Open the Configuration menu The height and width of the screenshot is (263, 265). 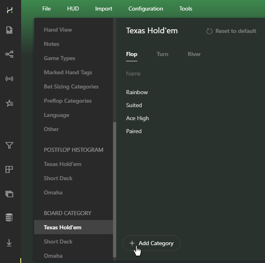(x=146, y=9)
